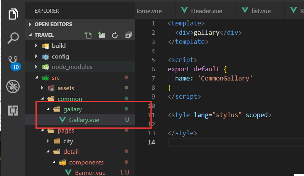Collapse the src folder arrow
Viewport: 304px width, 176px height.
point(36,77)
